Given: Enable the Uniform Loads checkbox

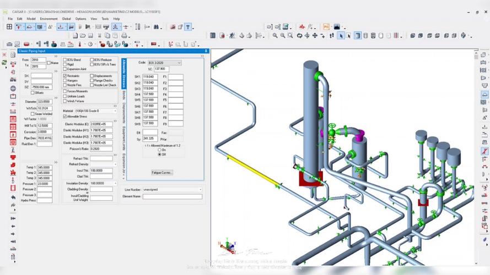Looking at the screenshot, I should pyautogui.click(x=65, y=96).
